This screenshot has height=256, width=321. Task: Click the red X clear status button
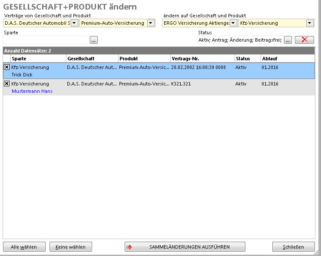click(x=304, y=40)
